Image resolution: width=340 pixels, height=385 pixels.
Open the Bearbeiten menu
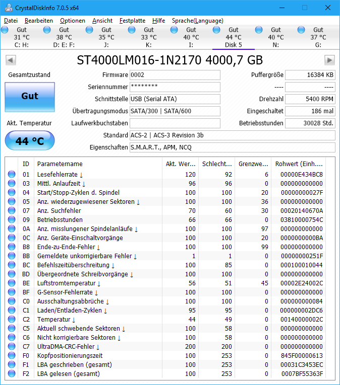pos(39,21)
